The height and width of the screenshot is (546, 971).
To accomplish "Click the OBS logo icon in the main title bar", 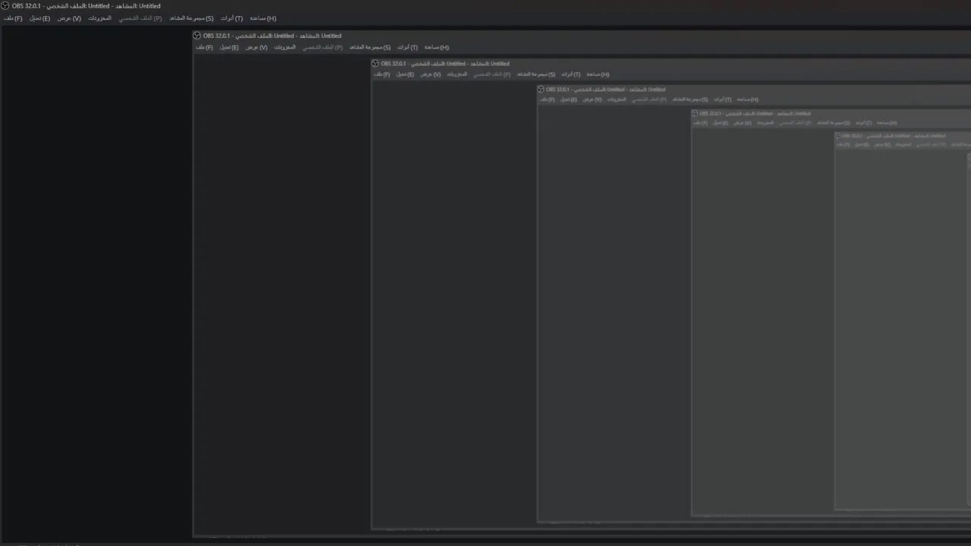I will point(5,5).
